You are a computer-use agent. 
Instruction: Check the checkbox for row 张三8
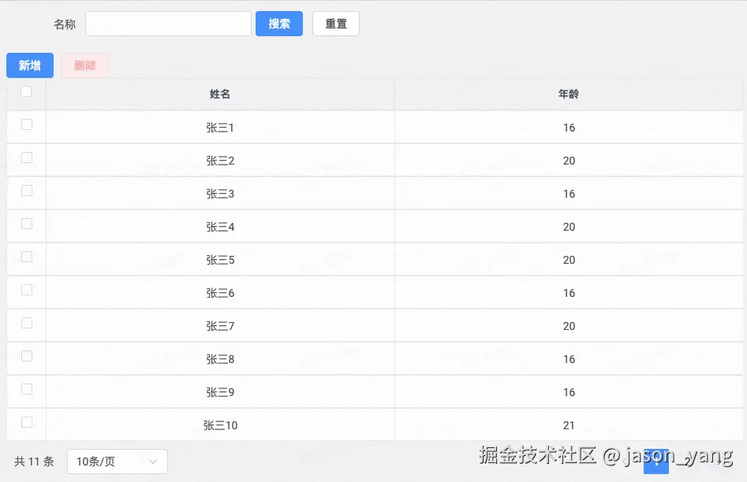pyautogui.click(x=27, y=356)
